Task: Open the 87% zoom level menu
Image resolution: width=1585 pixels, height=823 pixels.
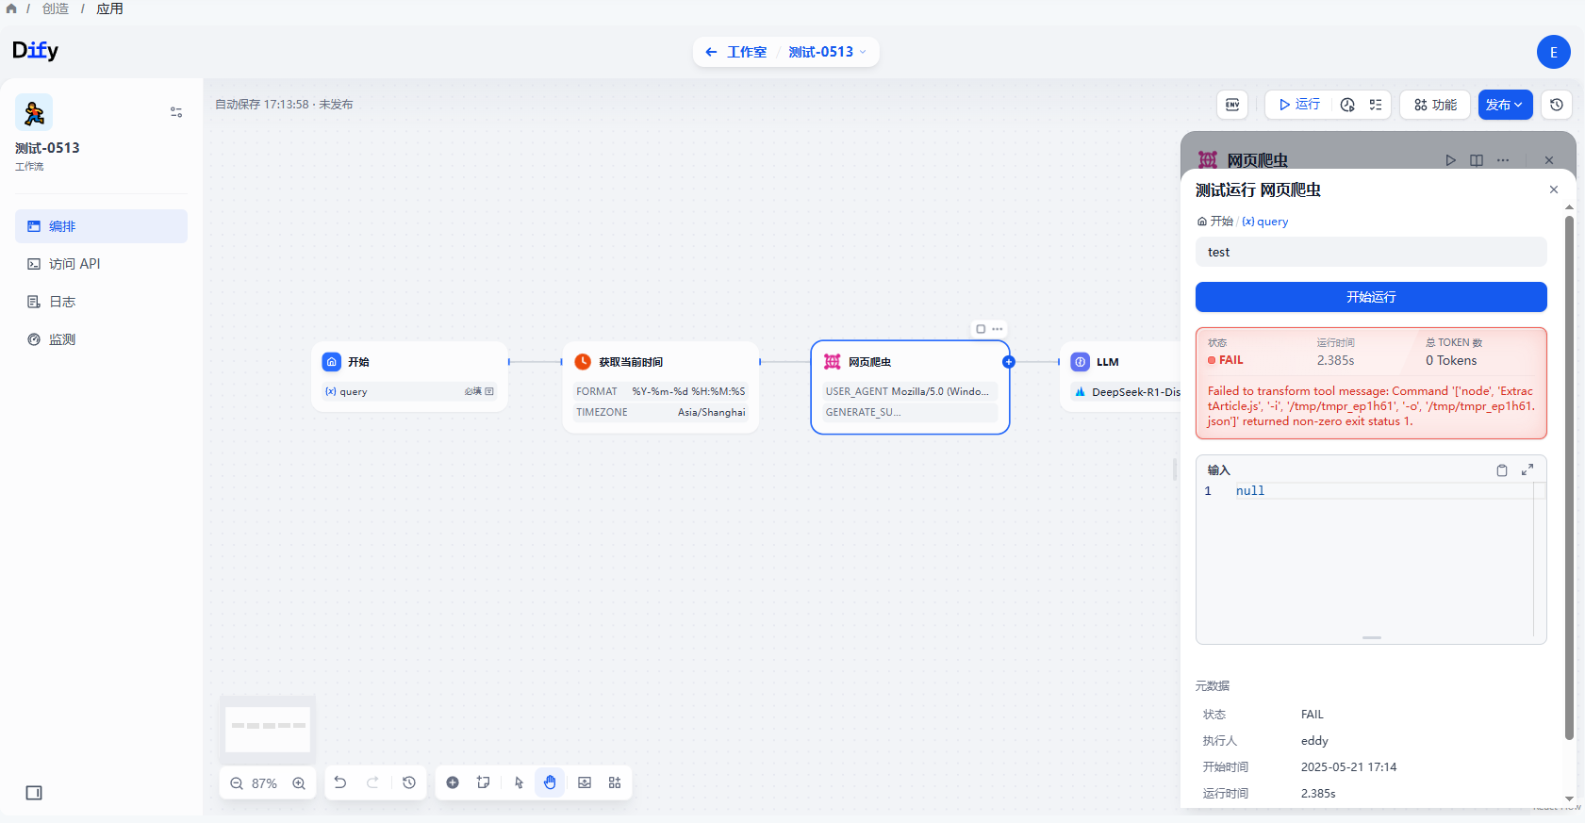Action: 265,783
